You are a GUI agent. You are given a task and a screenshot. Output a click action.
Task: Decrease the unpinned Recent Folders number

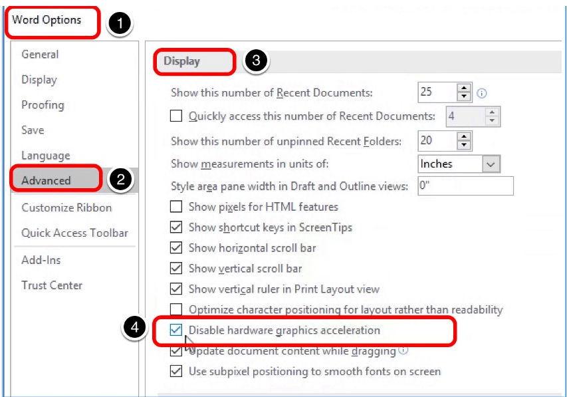click(x=464, y=145)
